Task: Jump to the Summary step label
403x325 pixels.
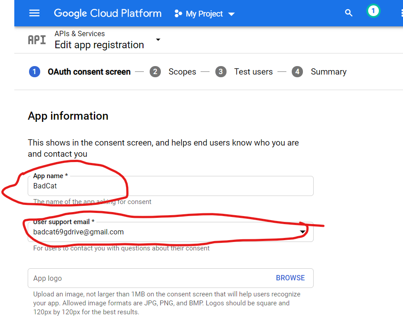Action: tap(328, 72)
